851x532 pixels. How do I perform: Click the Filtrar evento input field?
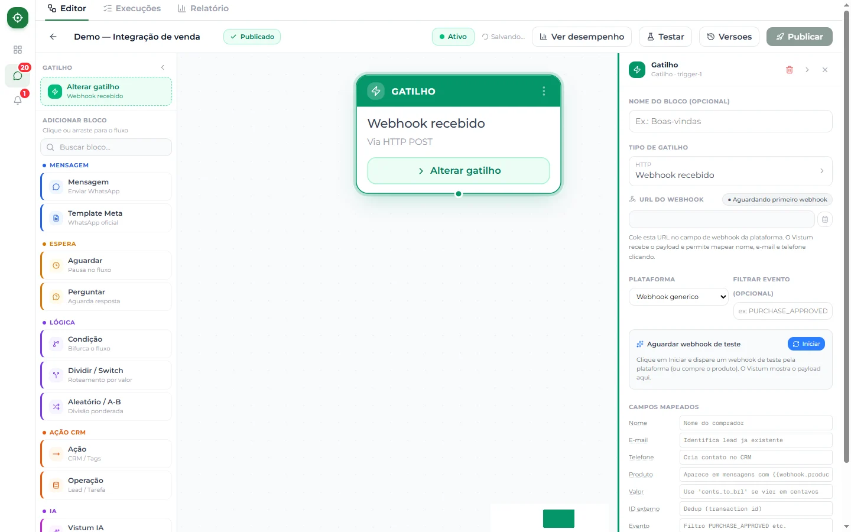(783, 311)
